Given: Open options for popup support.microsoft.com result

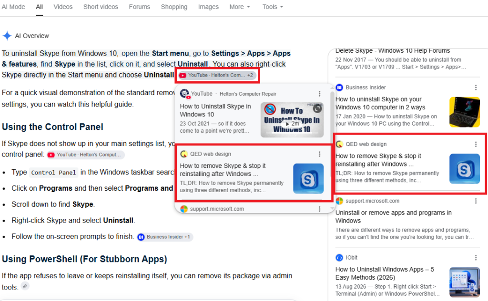Looking at the screenshot, I should (x=319, y=209).
